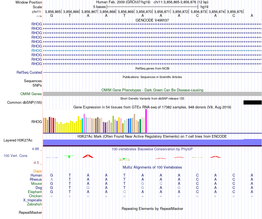Click the RefSeq Curated gene line item
This screenshot has height=219, width=262.
(153, 72)
